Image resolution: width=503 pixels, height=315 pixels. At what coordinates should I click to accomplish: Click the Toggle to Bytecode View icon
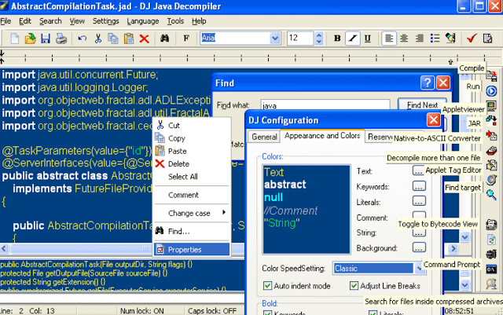[491, 225]
